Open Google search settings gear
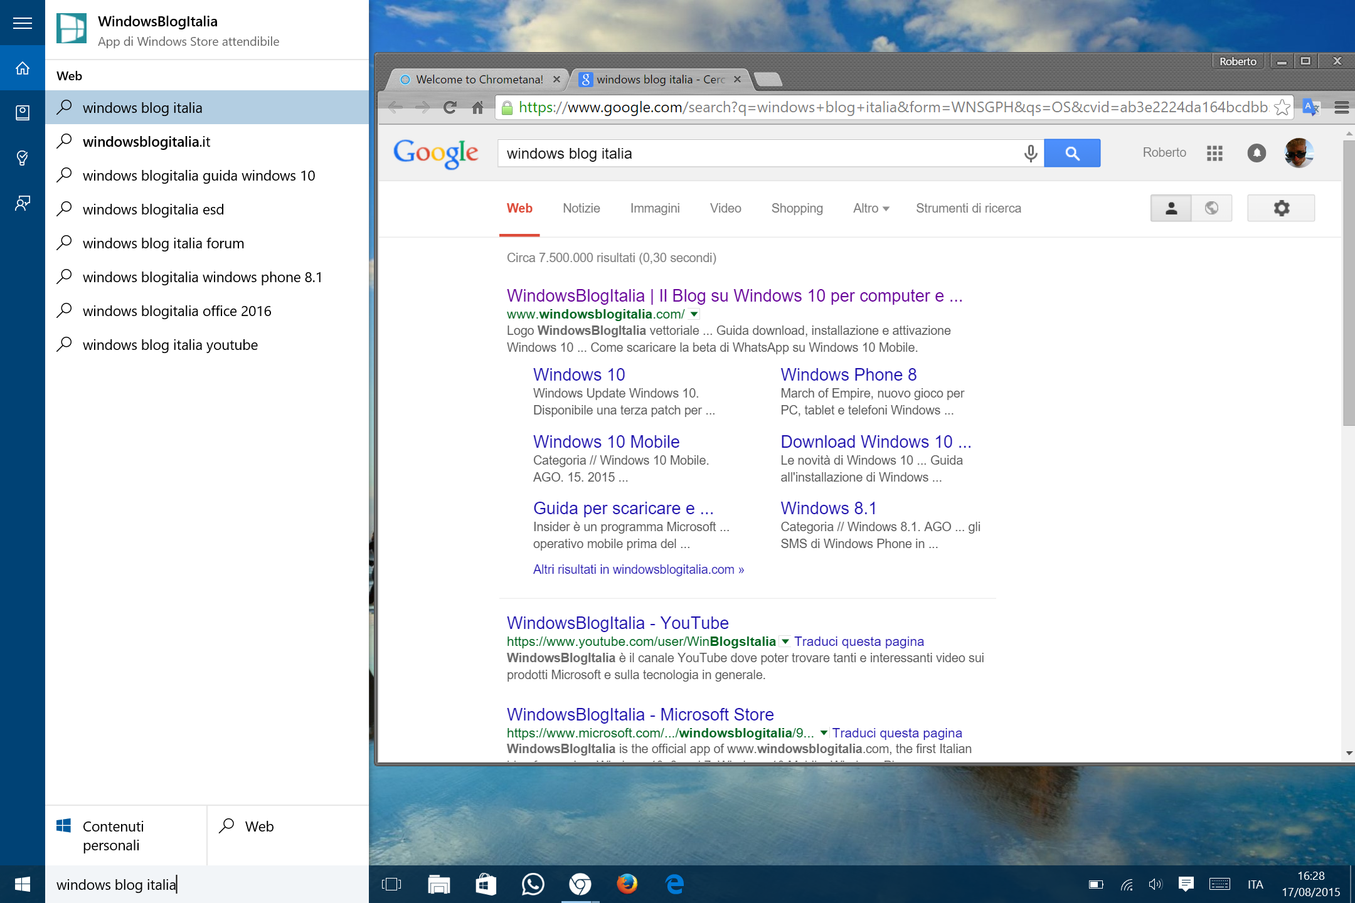Viewport: 1355px width, 903px height. coord(1281,208)
